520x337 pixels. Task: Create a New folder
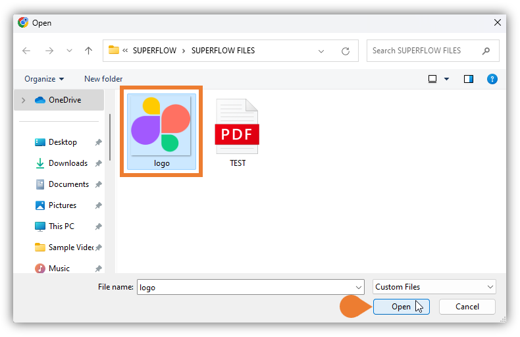(103, 79)
